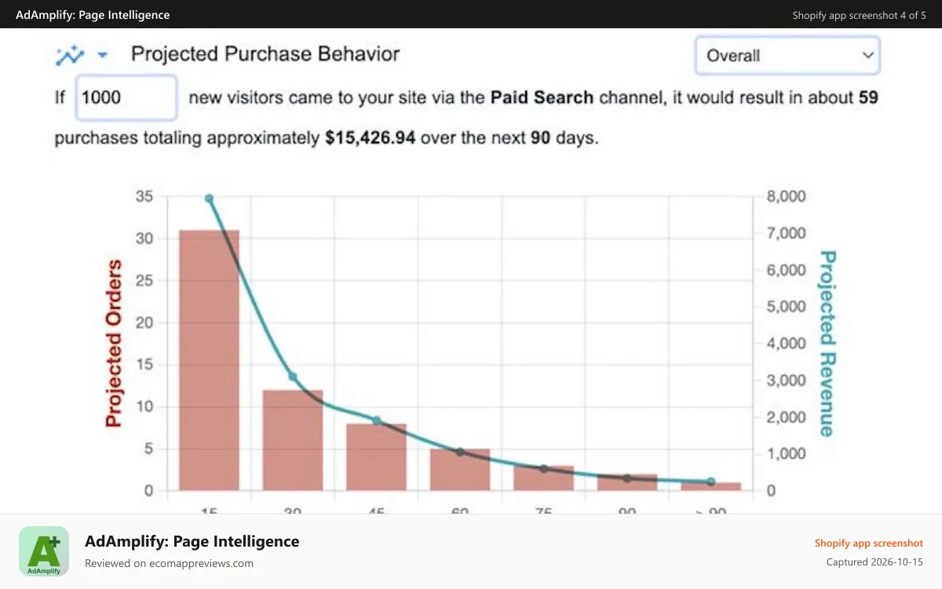
Task: Click the $15,426.94 total amount
Action: coord(371,138)
